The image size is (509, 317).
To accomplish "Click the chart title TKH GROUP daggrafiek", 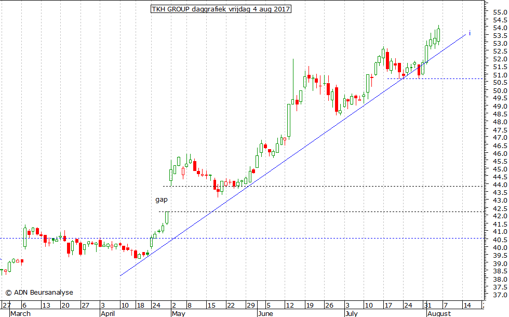I will (221, 9).
